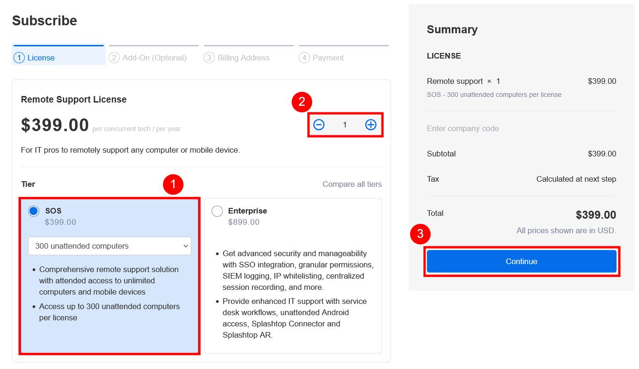Screen dimensions: 639x369
Task: Click the step 2 Add-On circle icon
Action: (x=114, y=58)
